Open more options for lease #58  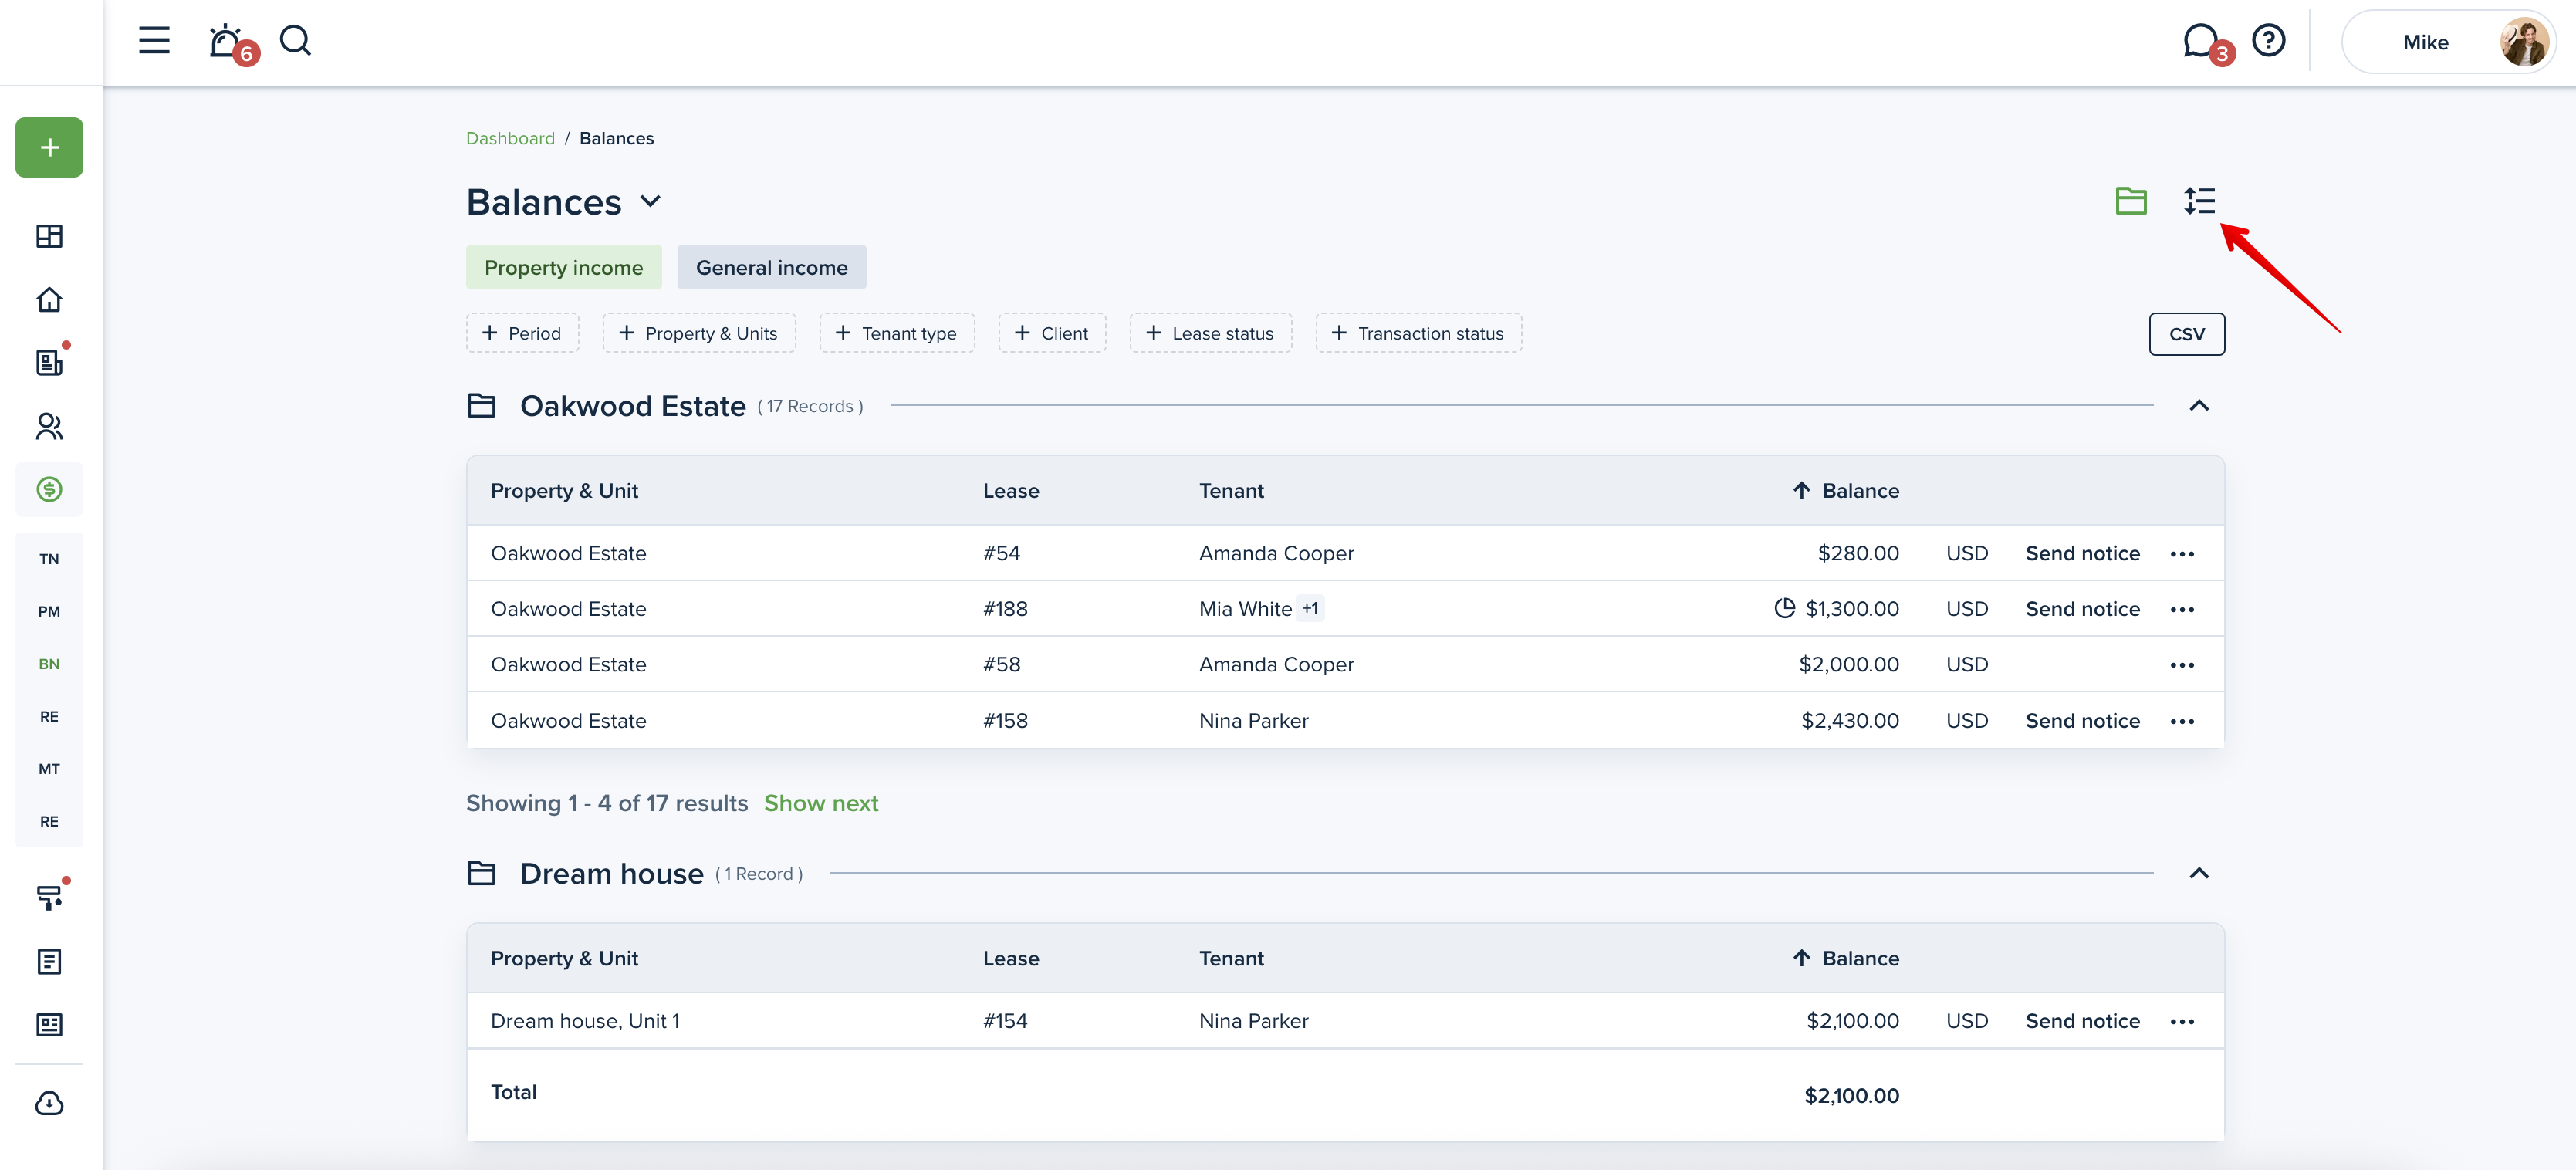(2182, 665)
